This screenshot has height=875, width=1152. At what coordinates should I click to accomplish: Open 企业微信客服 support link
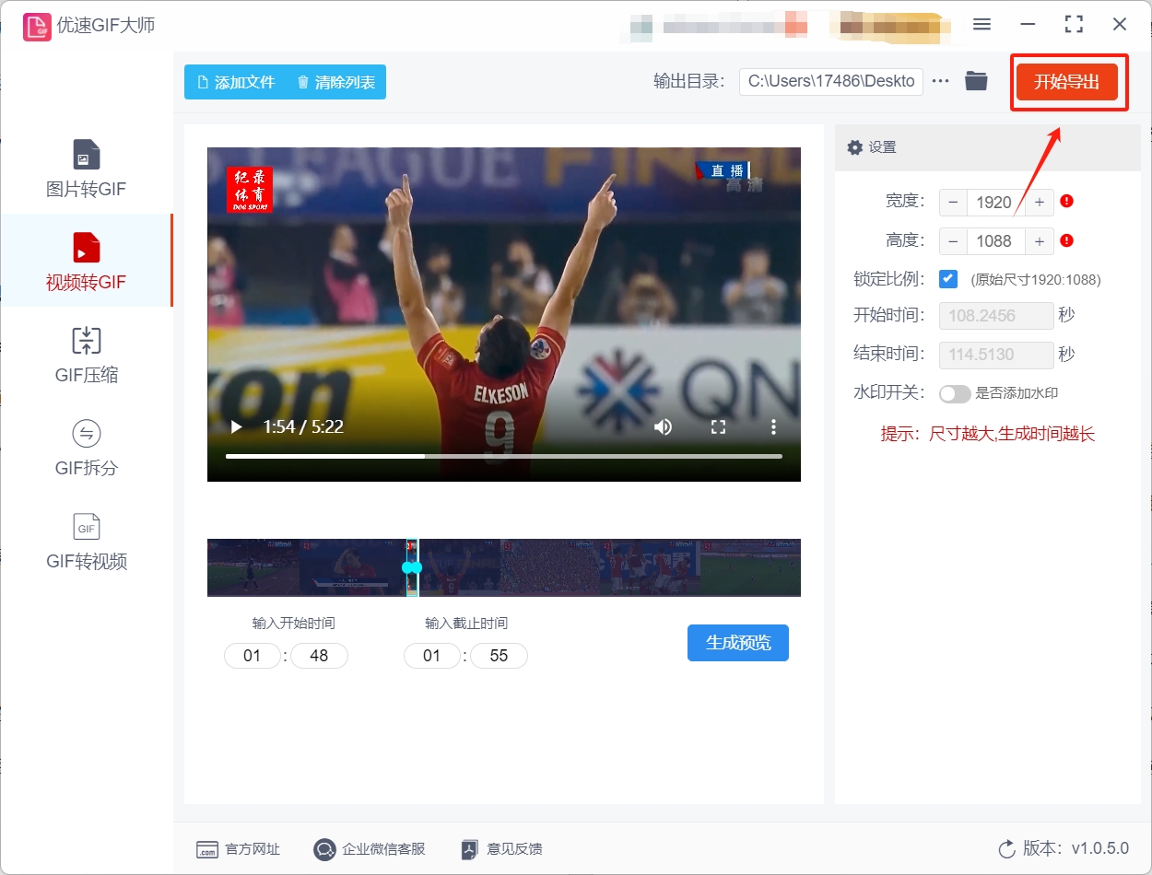coord(370,849)
